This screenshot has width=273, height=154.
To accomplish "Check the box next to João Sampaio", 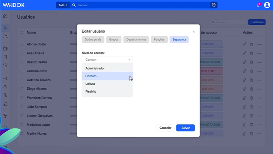I will coord(22,107).
